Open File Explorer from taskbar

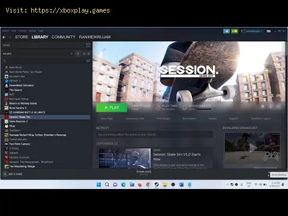point(165,184)
